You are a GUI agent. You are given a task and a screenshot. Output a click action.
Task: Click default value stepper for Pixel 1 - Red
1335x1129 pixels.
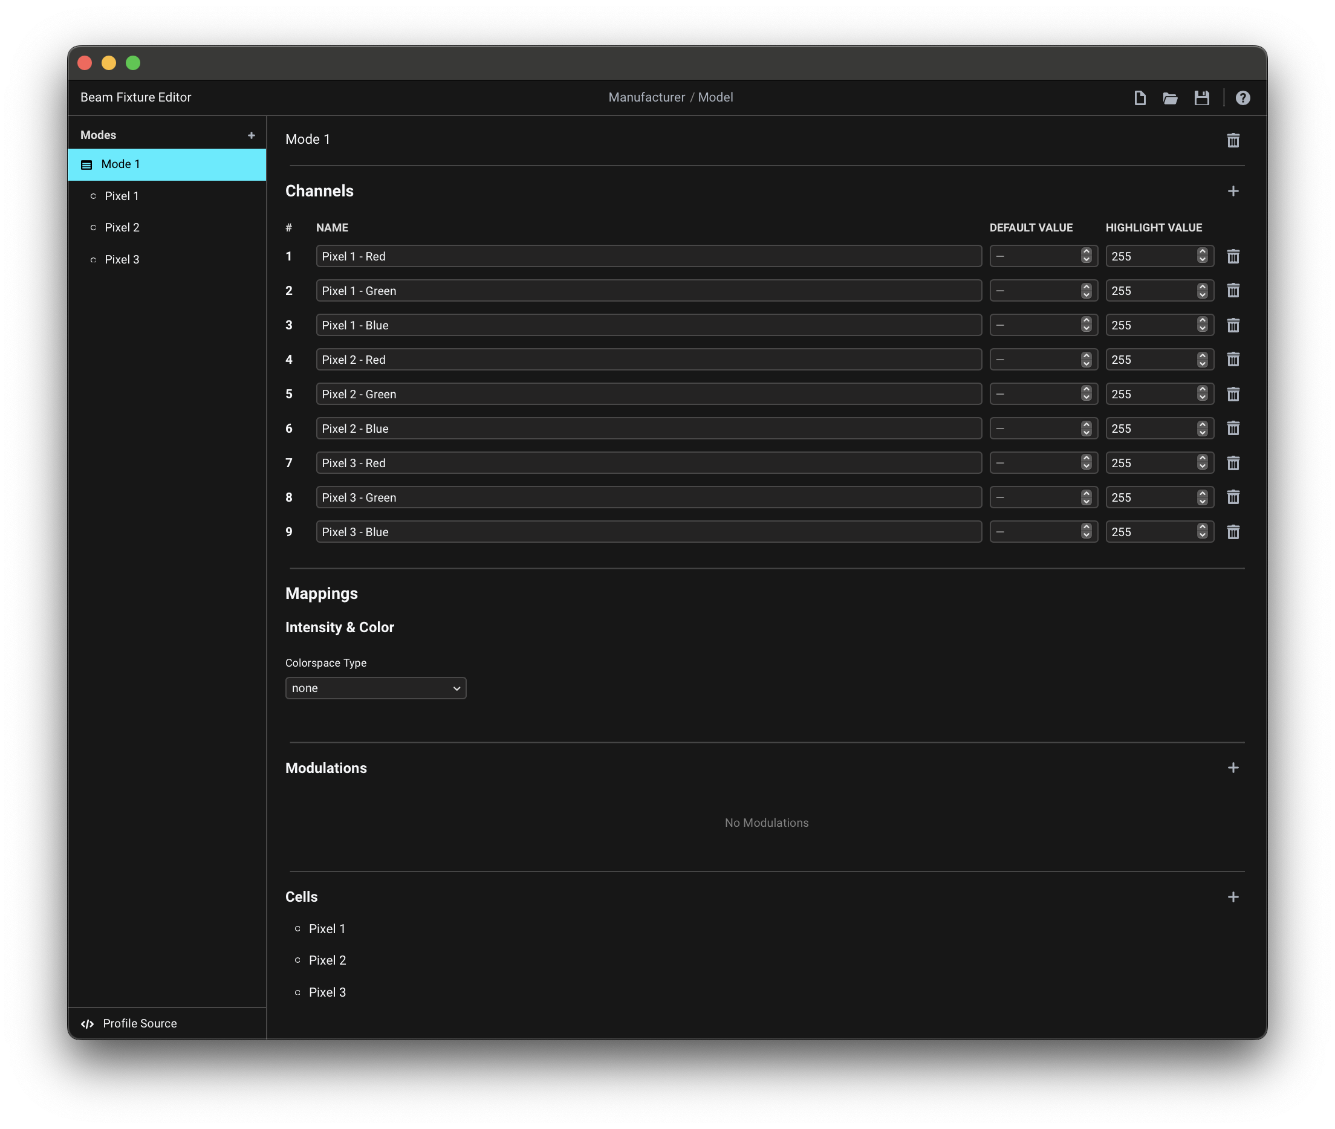[x=1087, y=256]
